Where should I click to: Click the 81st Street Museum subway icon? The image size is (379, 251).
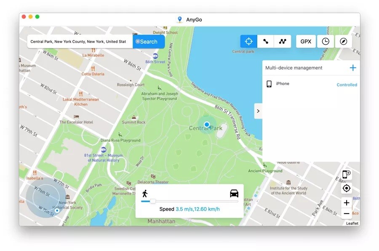coord(104,150)
